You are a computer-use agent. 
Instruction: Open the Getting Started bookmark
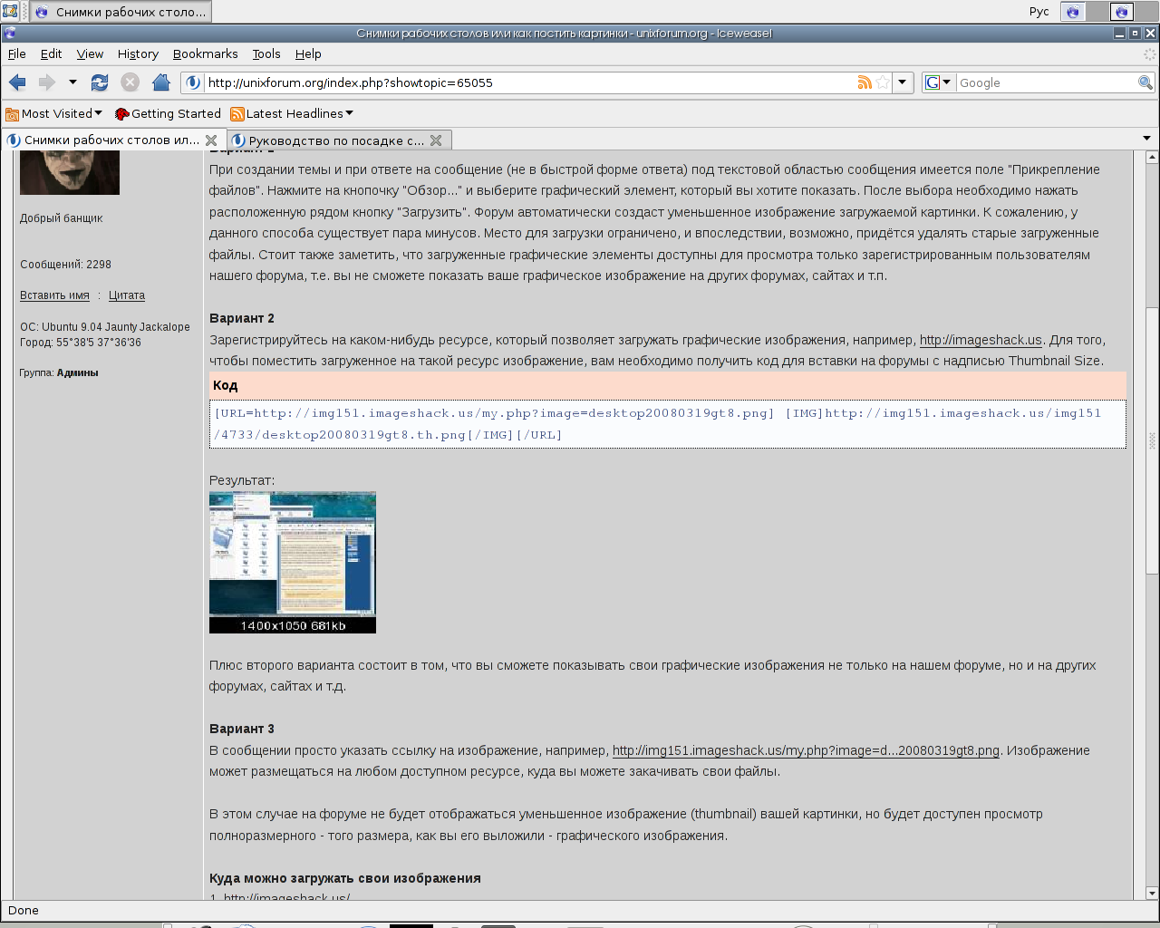pyautogui.click(x=168, y=113)
